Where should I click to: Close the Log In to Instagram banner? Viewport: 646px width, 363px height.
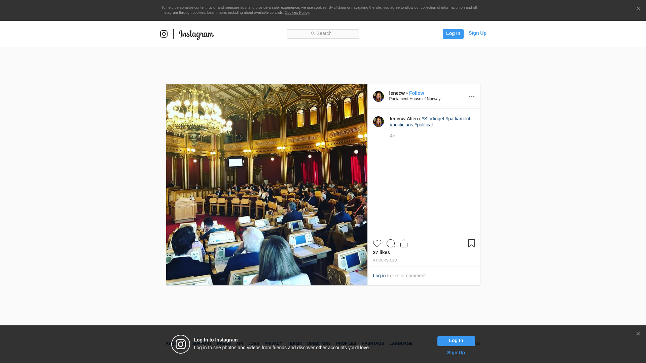(x=638, y=334)
